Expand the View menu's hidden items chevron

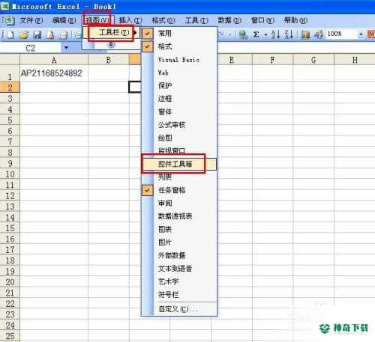click(111, 45)
